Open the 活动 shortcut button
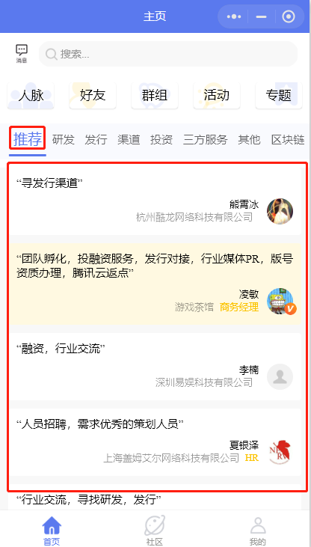 click(x=217, y=95)
